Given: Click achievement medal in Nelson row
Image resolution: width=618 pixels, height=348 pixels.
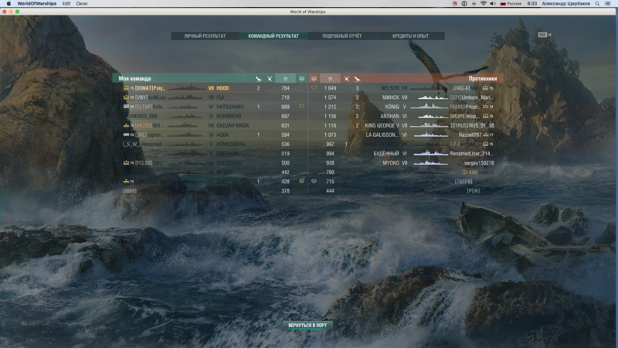Looking at the screenshot, I should point(314,87).
